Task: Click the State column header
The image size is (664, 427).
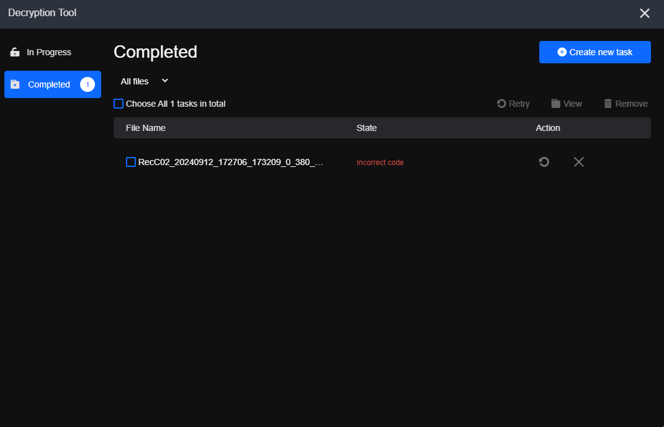Action: point(367,128)
